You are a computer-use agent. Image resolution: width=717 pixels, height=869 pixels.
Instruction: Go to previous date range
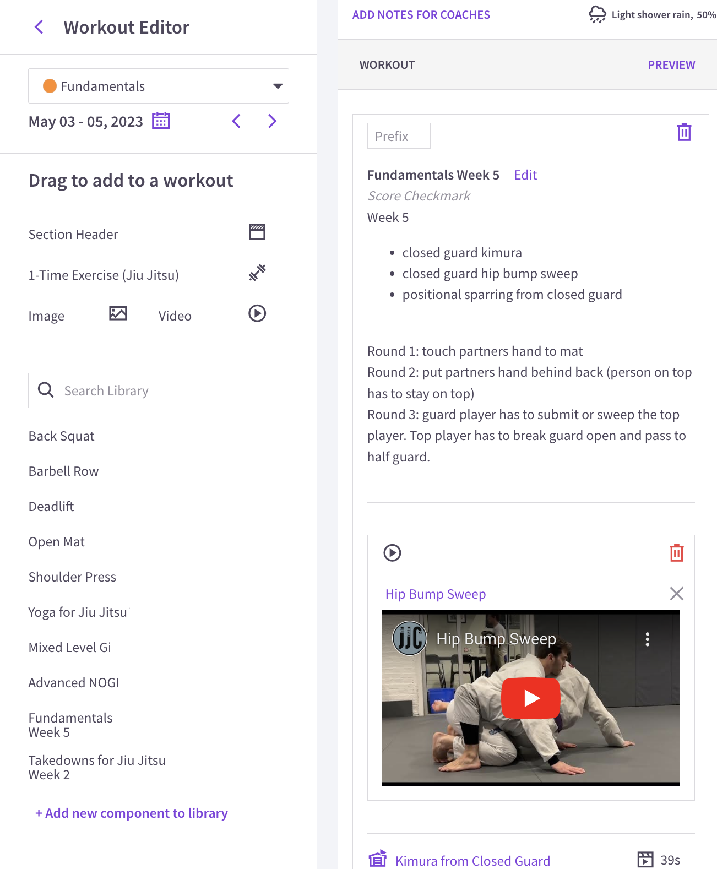237,121
